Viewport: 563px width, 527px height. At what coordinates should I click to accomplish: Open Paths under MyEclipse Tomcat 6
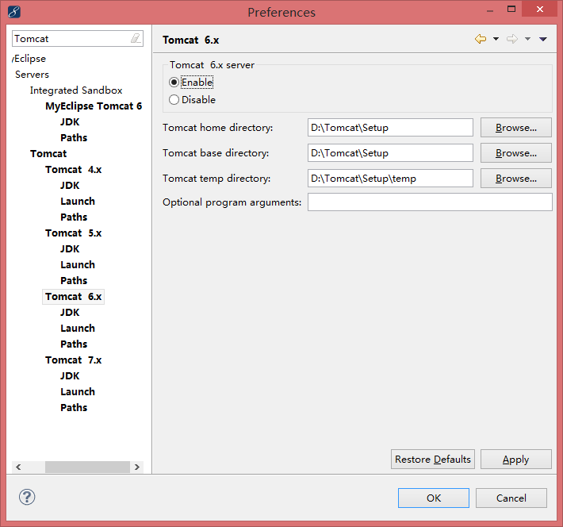click(x=74, y=137)
